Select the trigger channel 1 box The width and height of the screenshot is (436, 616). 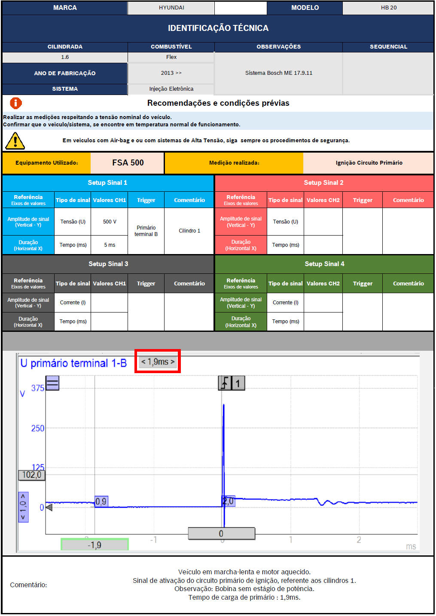(x=238, y=383)
